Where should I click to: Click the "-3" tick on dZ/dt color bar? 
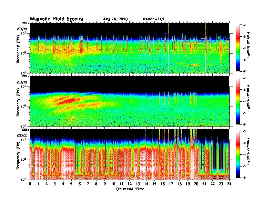point(244,143)
